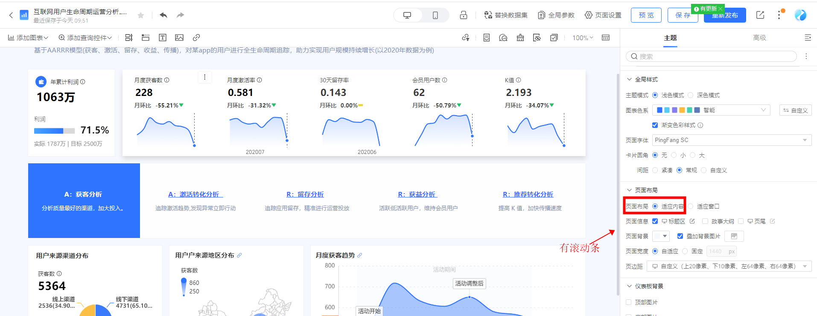Open the 添加图表 dropdown
Screen dimensions: 817x316
tap(28, 38)
